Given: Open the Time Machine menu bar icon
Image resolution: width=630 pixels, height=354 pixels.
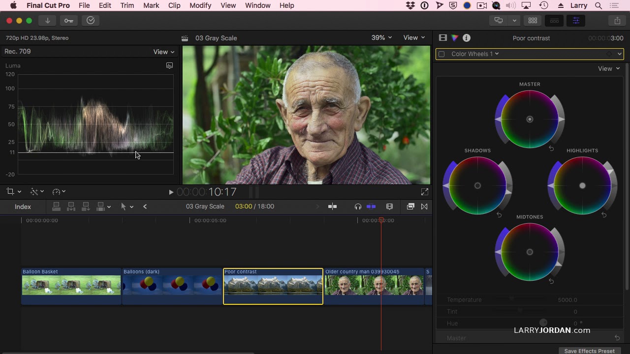Looking at the screenshot, I should pos(544,5).
